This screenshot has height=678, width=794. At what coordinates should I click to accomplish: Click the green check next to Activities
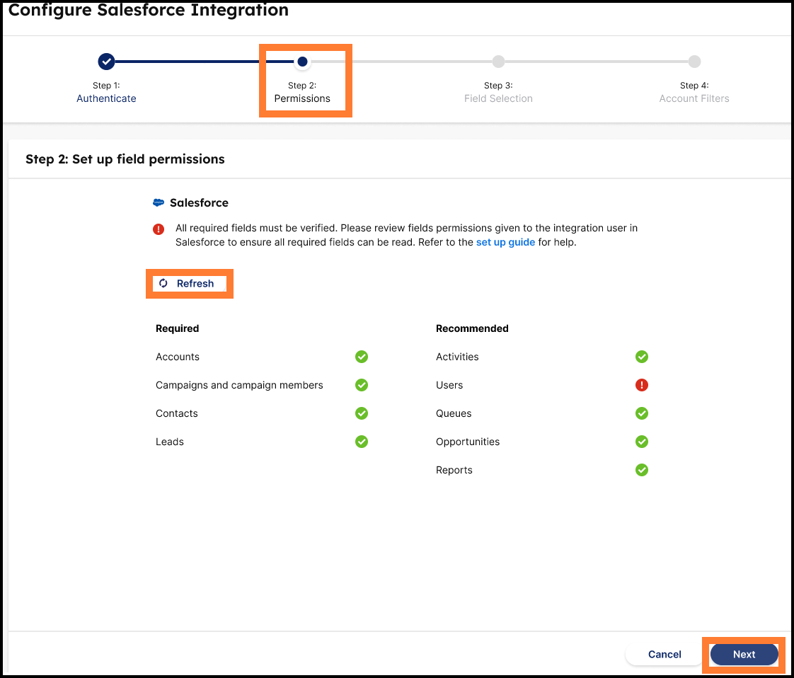tap(642, 357)
